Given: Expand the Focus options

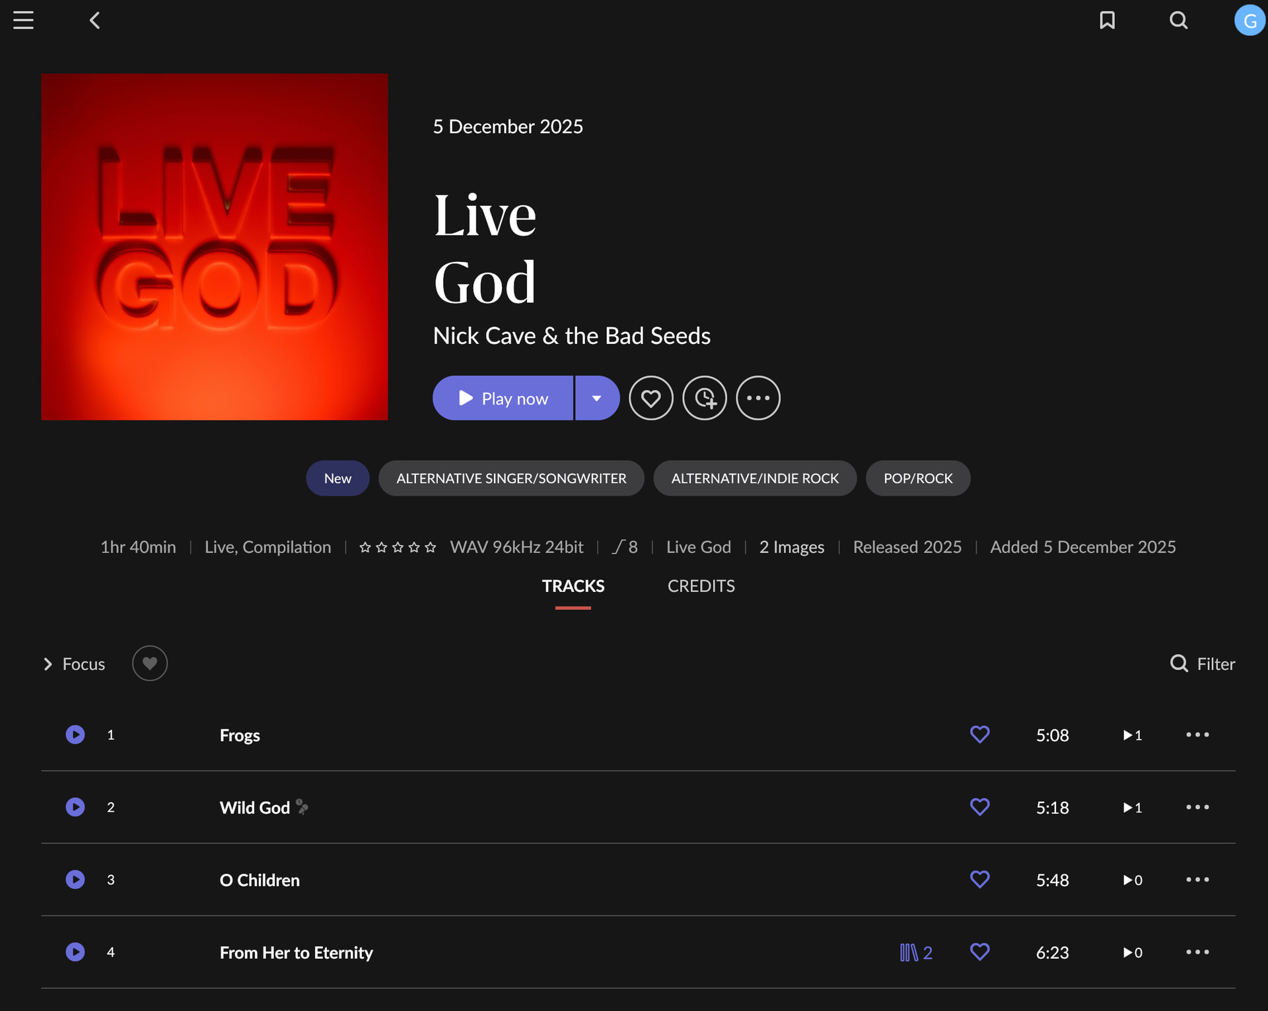Looking at the screenshot, I should pos(74,664).
